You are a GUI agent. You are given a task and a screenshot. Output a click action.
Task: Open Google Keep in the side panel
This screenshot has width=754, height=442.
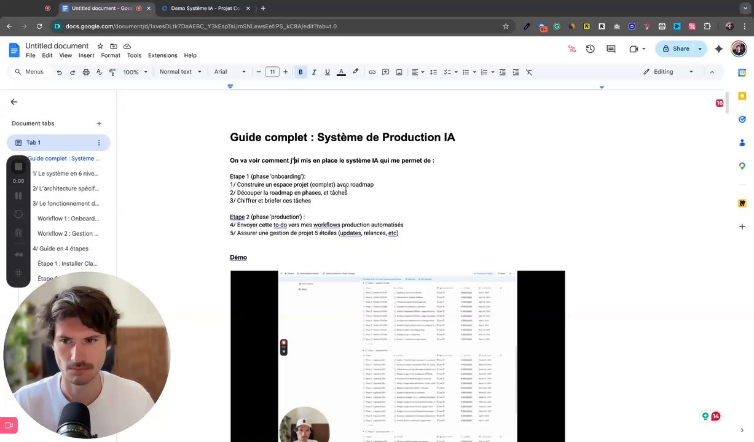pos(742,96)
